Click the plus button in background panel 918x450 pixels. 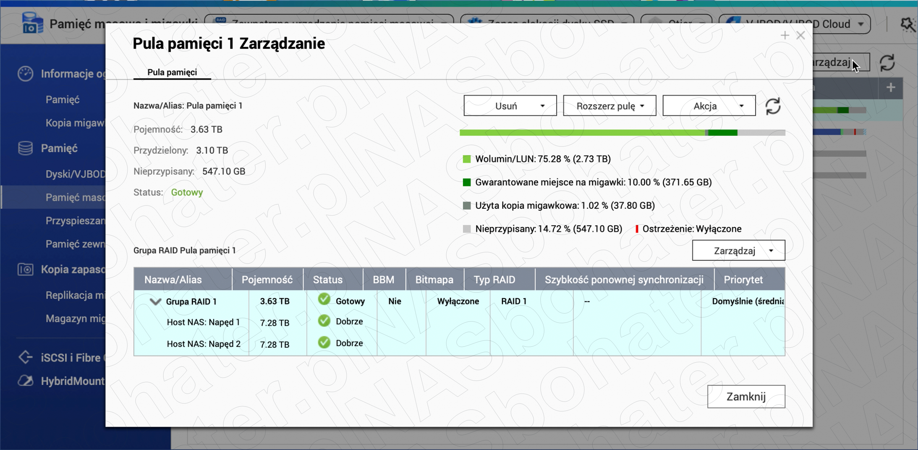890,88
